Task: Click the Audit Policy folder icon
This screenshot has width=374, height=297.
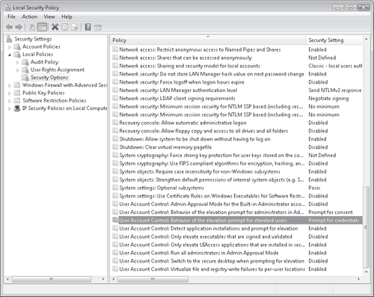Action: (x=25, y=62)
